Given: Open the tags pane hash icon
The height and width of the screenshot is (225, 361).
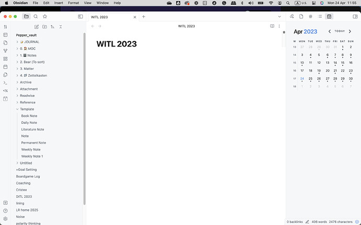Looking at the screenshot, I should click(x=310, y=17).
